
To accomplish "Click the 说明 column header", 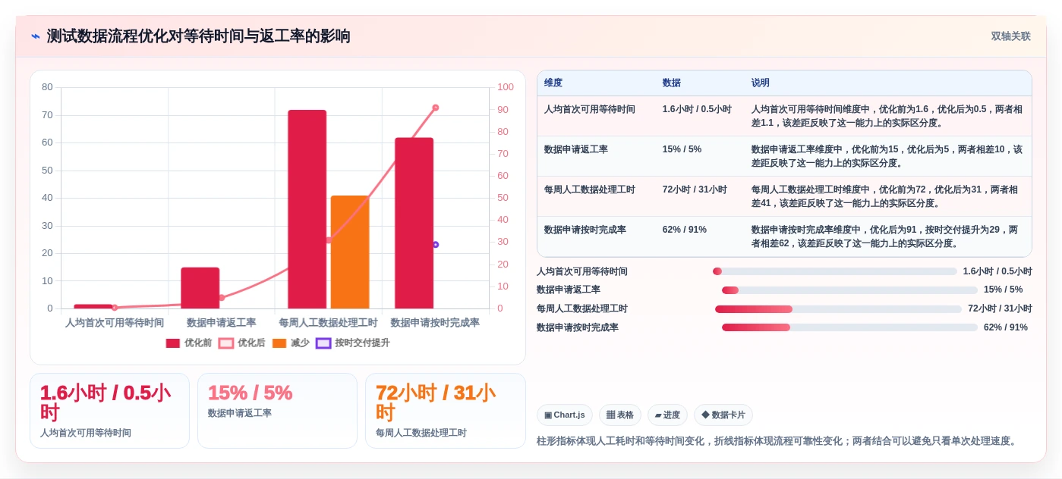I will pos(761,83).
